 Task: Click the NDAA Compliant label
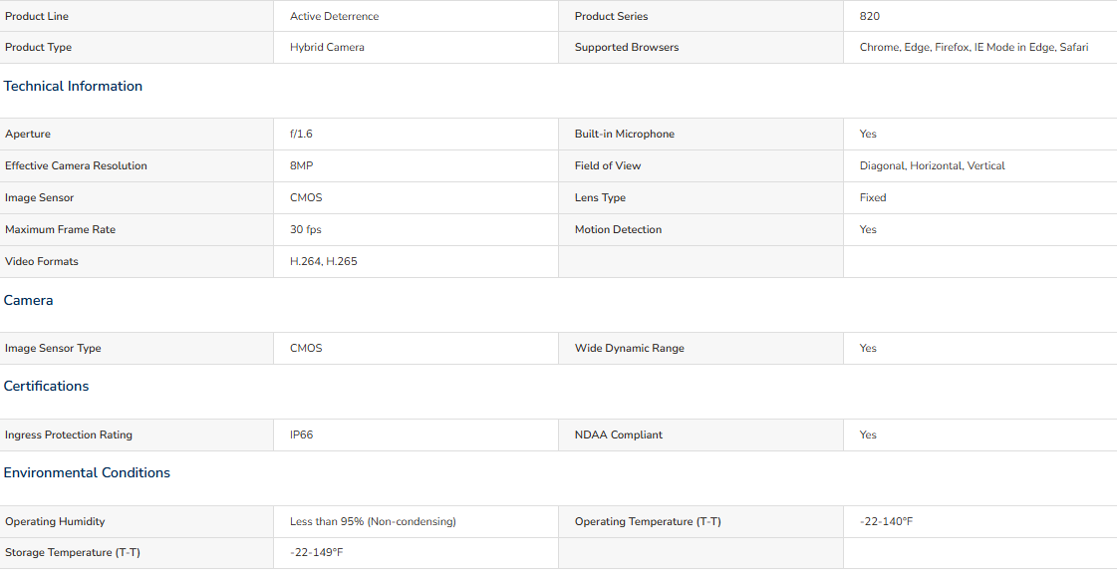619,435
